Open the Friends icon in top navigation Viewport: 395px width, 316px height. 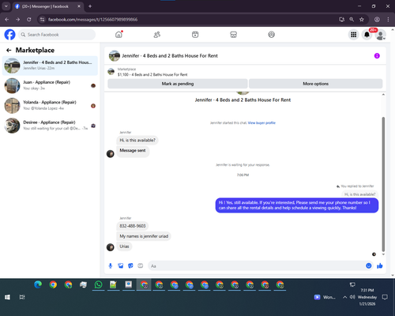click(157, 35)
